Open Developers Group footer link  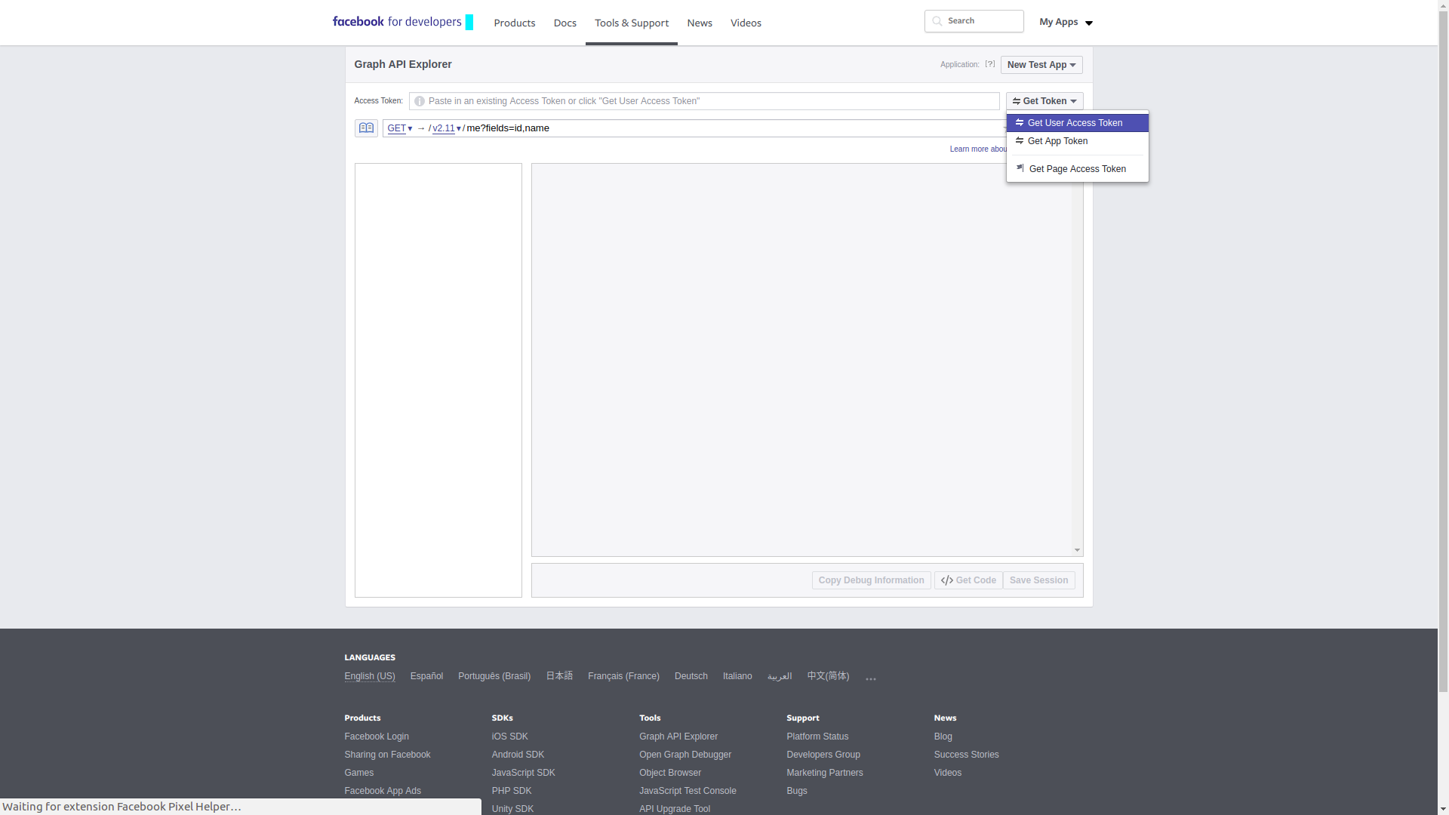pyautogui.click(x=823, y=755)
